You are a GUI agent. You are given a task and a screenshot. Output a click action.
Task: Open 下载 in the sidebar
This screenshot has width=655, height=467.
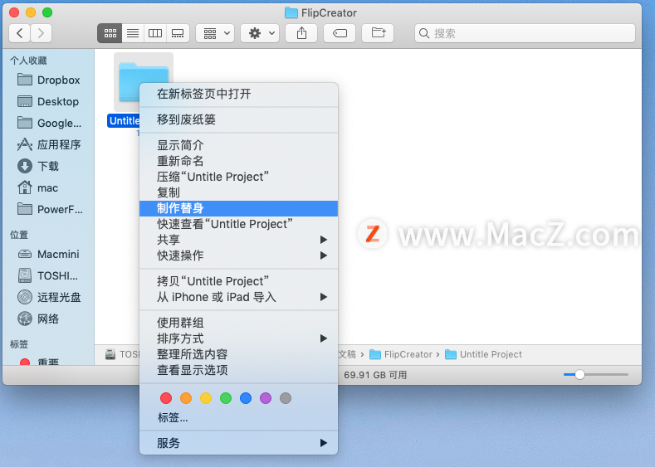point(49,166)
